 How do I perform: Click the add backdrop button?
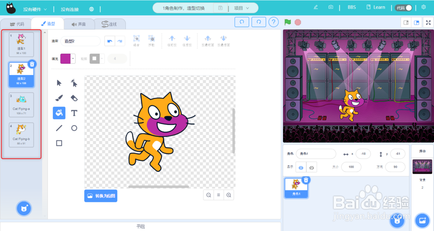(422, 220)
